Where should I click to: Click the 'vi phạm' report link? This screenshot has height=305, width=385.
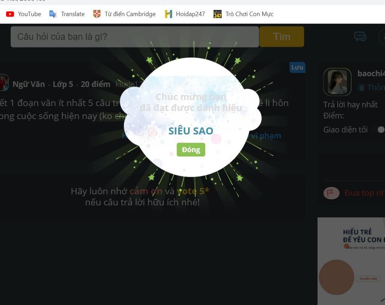tap(266, 135)
